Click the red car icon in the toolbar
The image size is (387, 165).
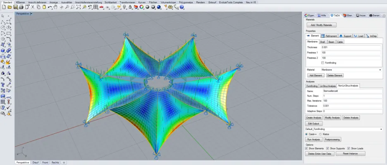click(101, 7)
